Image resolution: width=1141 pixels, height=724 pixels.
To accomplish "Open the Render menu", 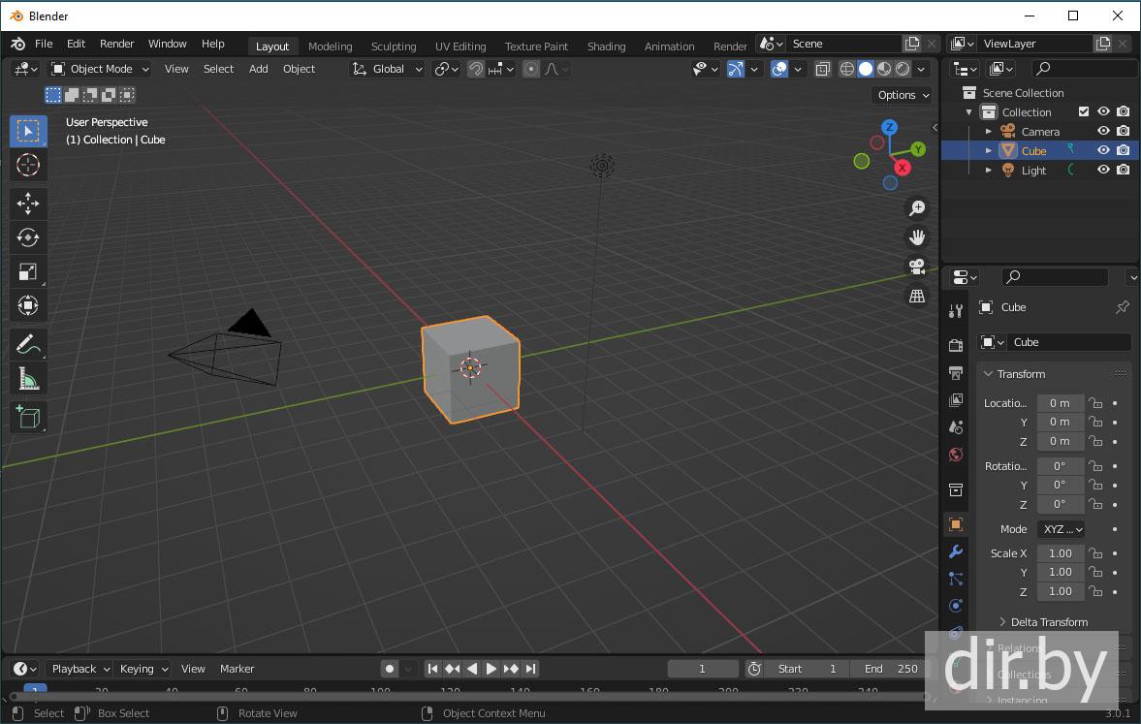I will click(x=116, y=44).
